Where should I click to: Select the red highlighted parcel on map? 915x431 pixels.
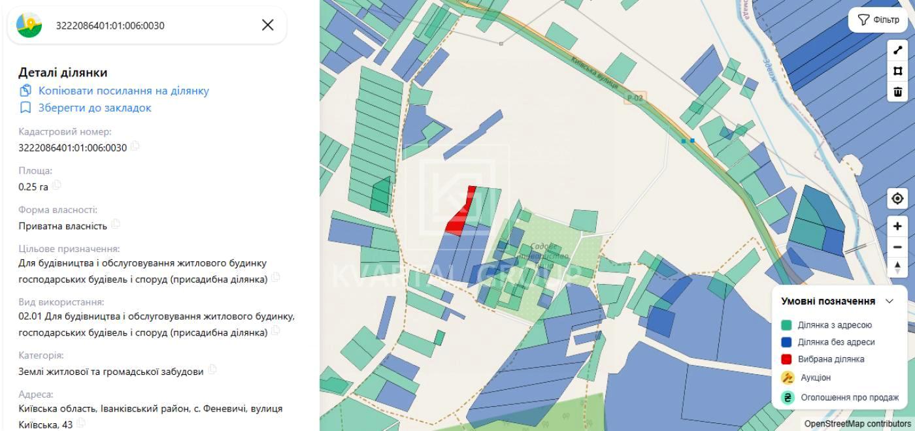[x=459, y=219]
